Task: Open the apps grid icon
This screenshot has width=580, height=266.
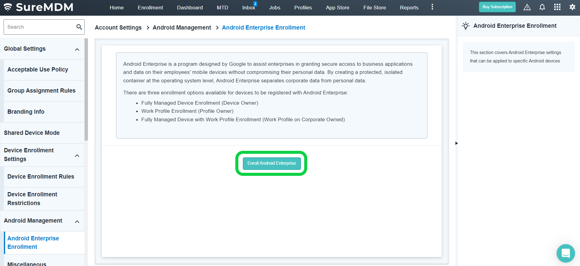Action: click(557, 7)
